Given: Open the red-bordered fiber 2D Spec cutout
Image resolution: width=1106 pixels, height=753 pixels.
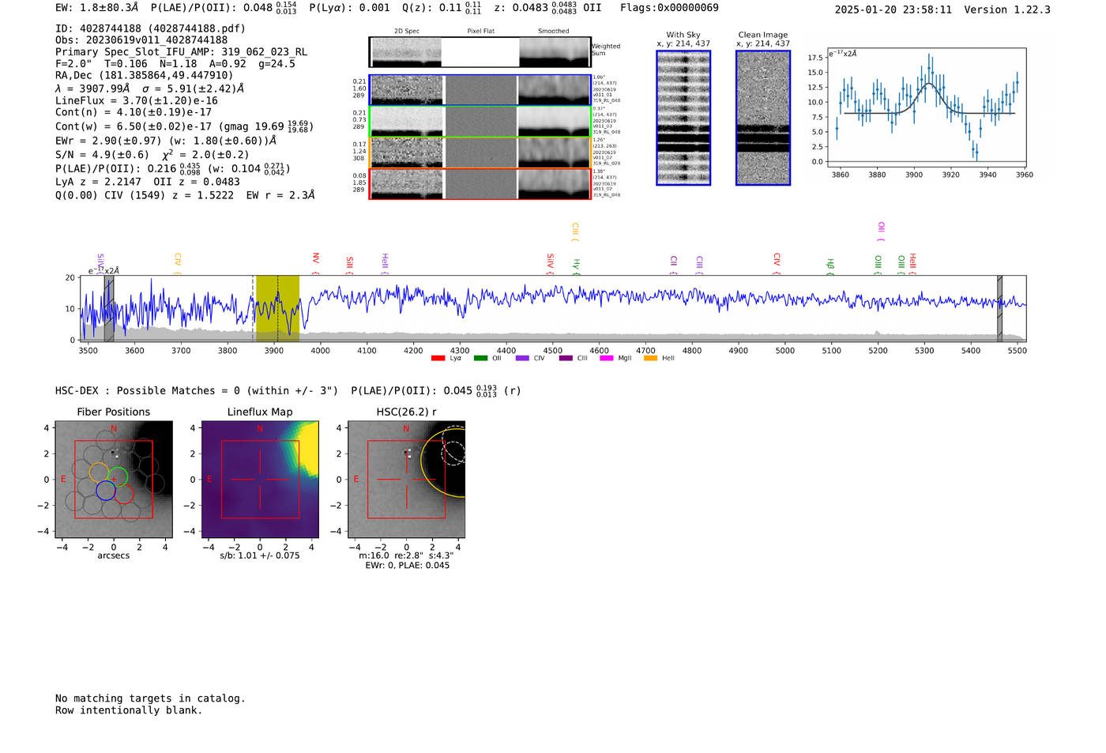Looking at the screenshot, I should 407,184.
